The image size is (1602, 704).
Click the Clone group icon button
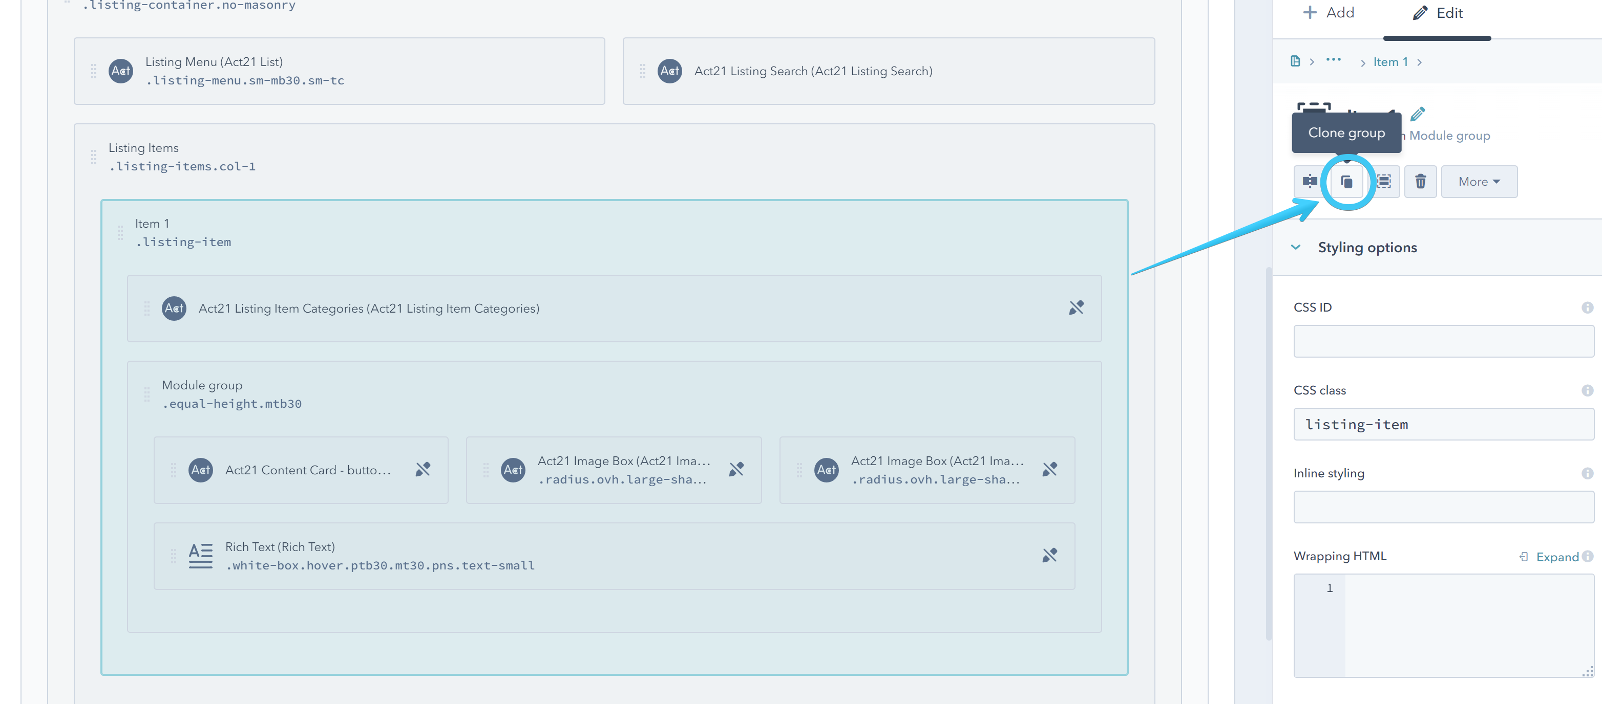pyautogui.click(x=1346, y=182)
